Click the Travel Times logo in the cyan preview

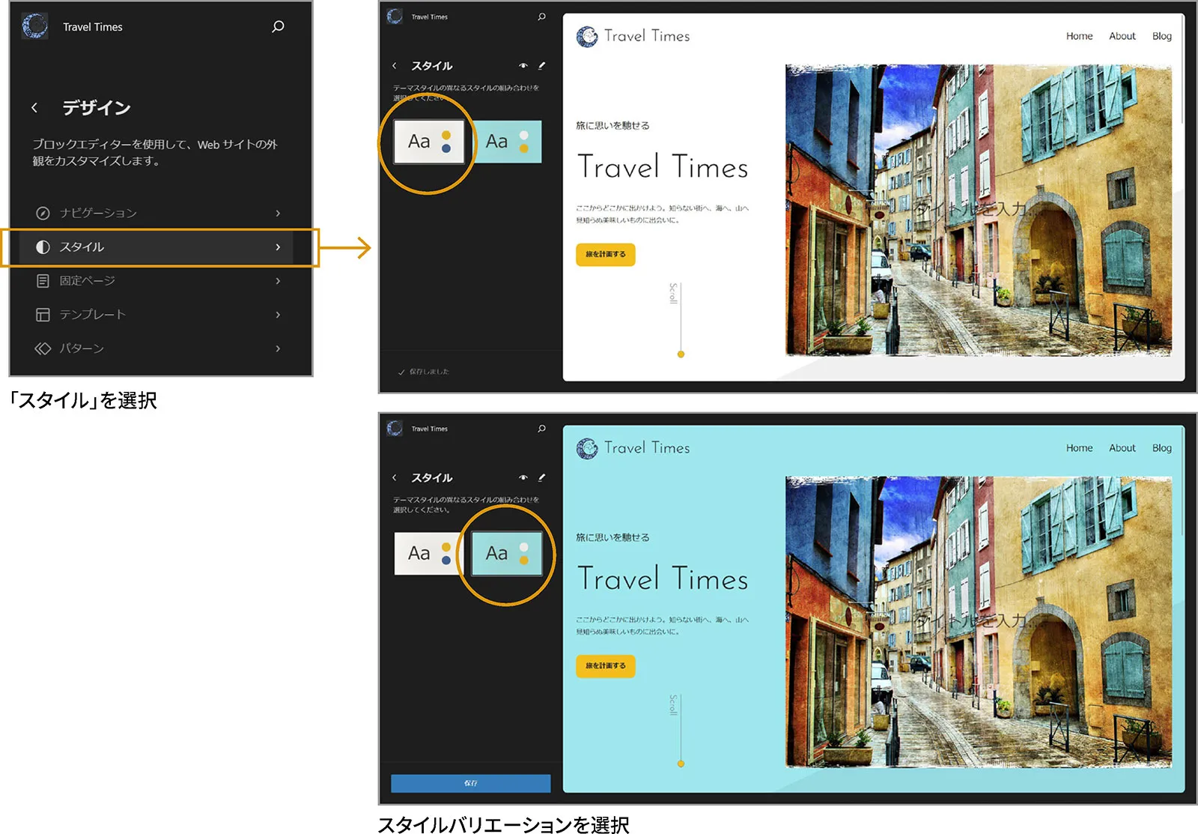point(587,448)
